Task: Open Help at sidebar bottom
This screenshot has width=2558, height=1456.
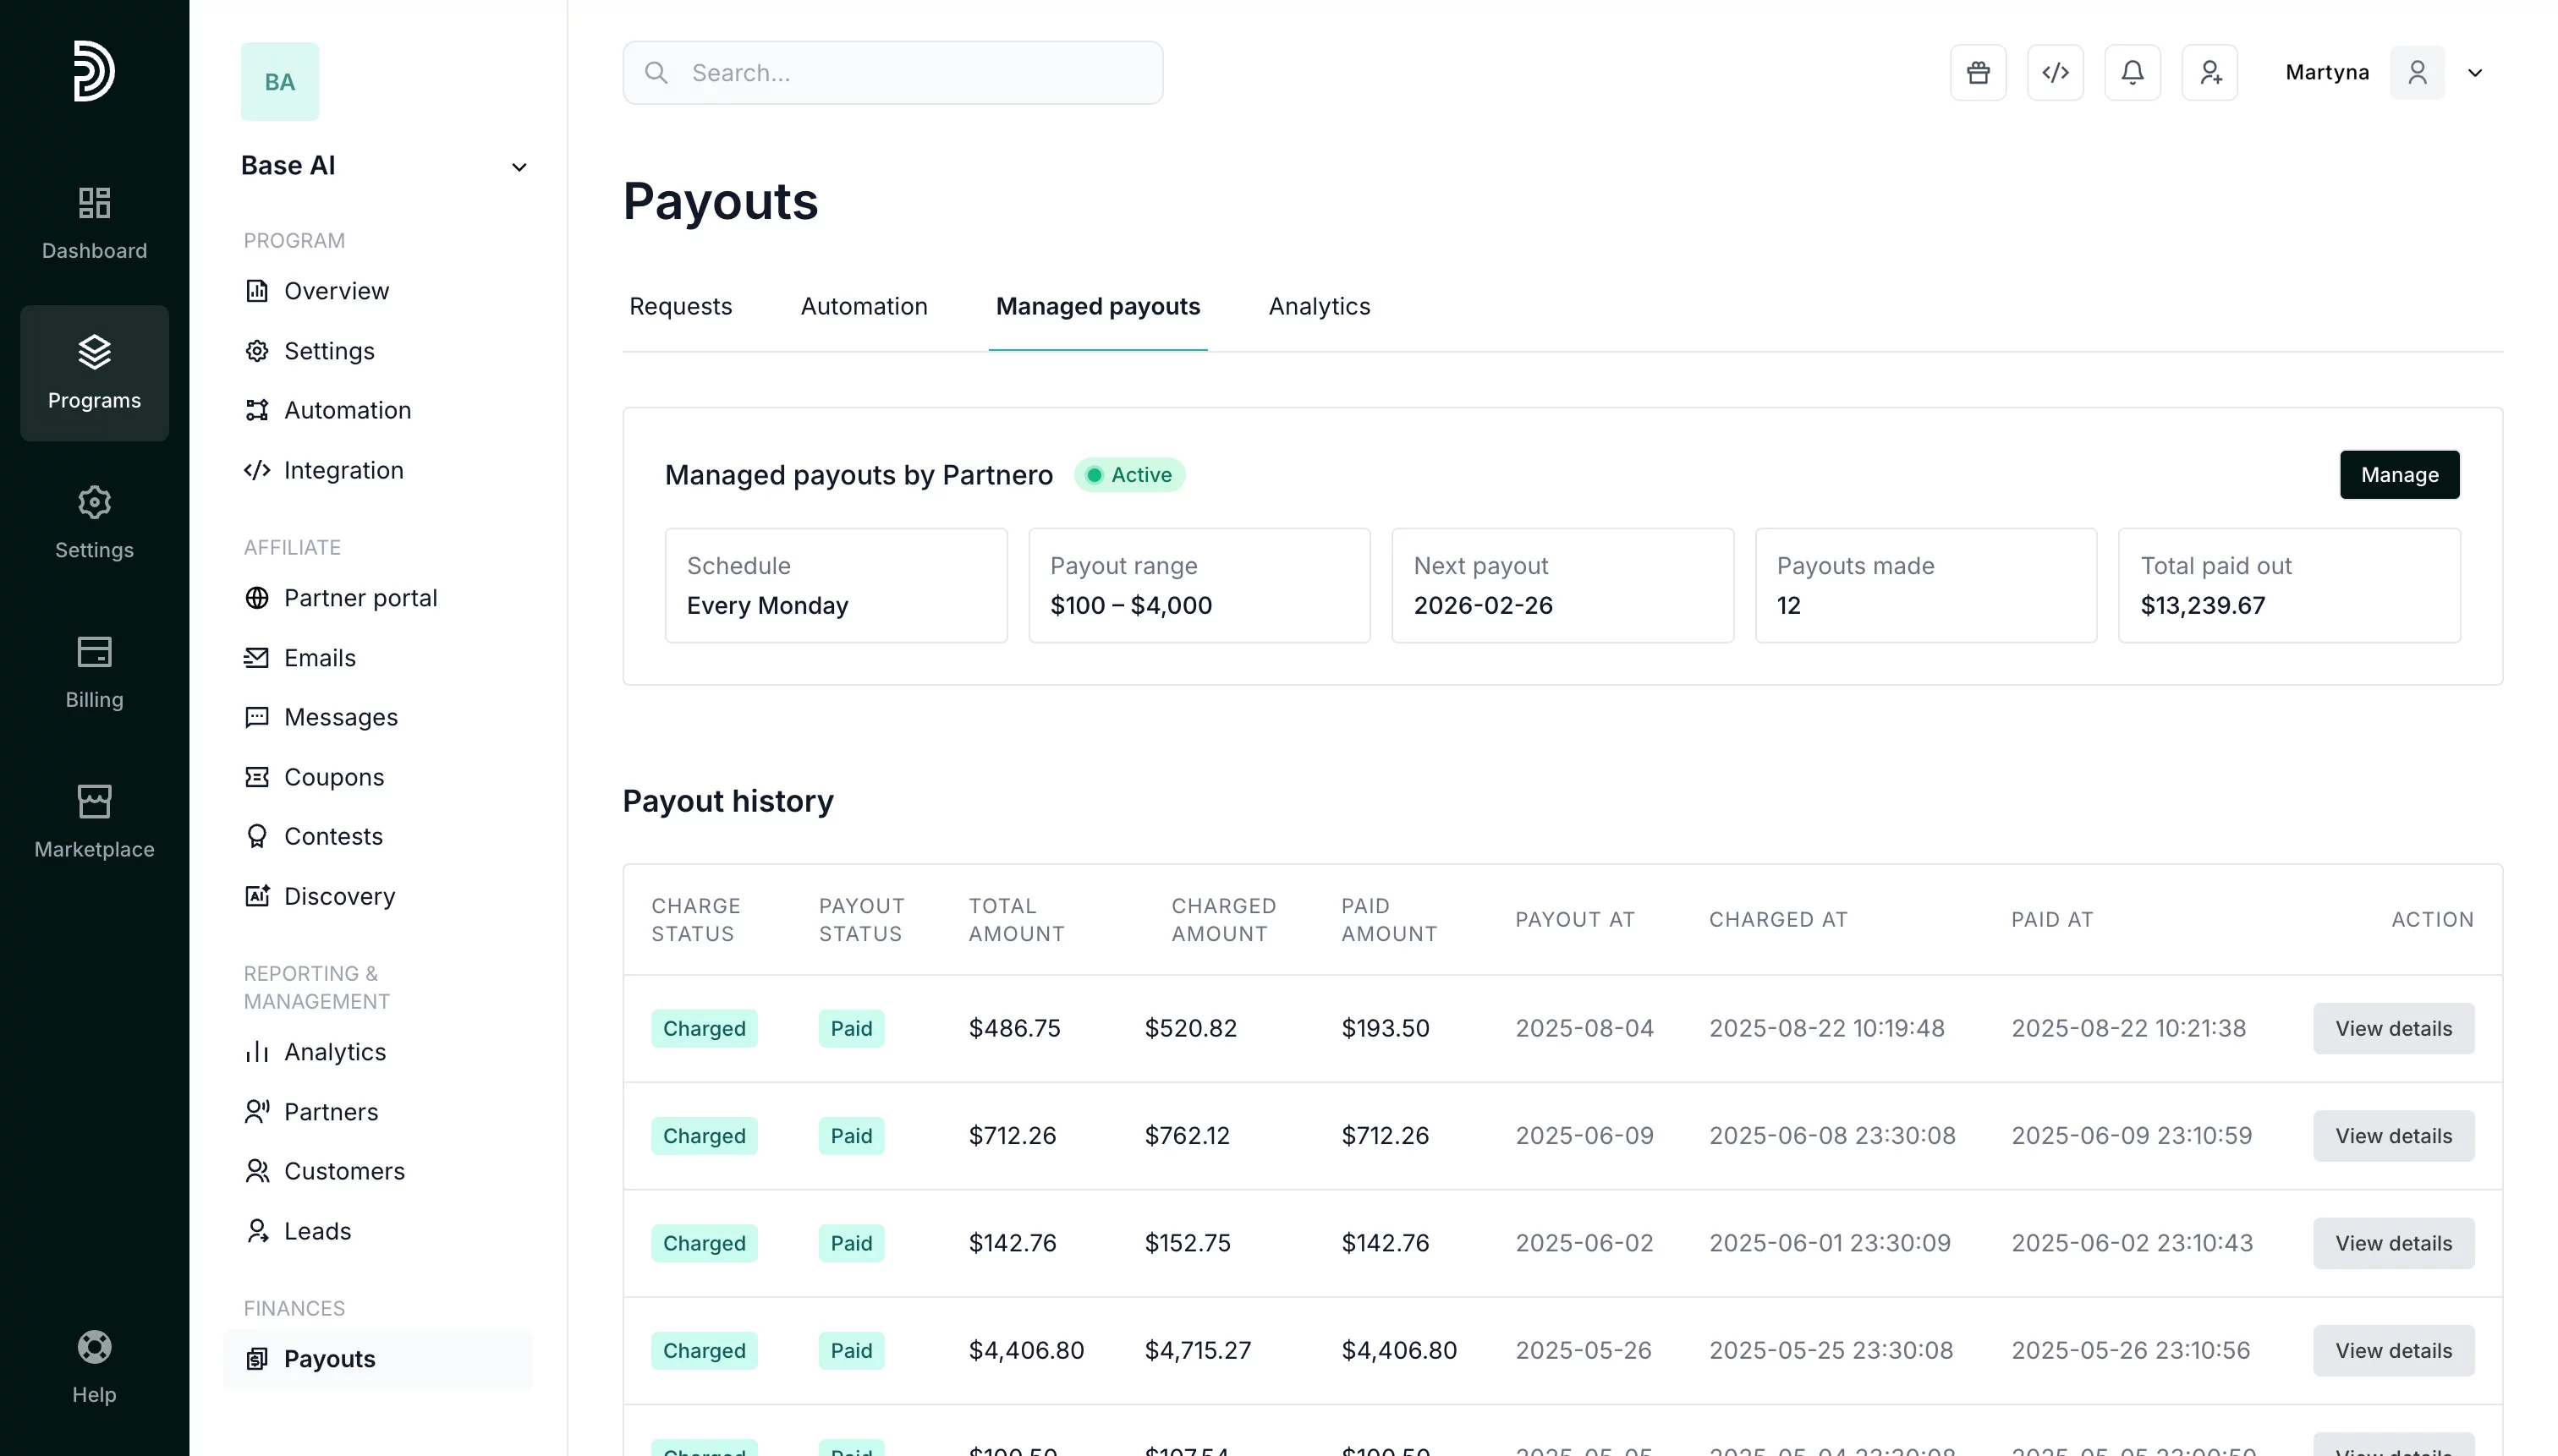Action: point(94,1367)
